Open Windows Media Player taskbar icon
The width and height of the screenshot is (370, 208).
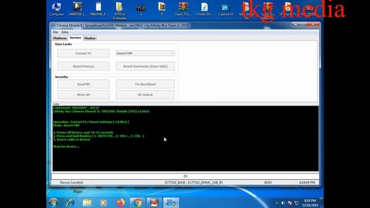103,203
